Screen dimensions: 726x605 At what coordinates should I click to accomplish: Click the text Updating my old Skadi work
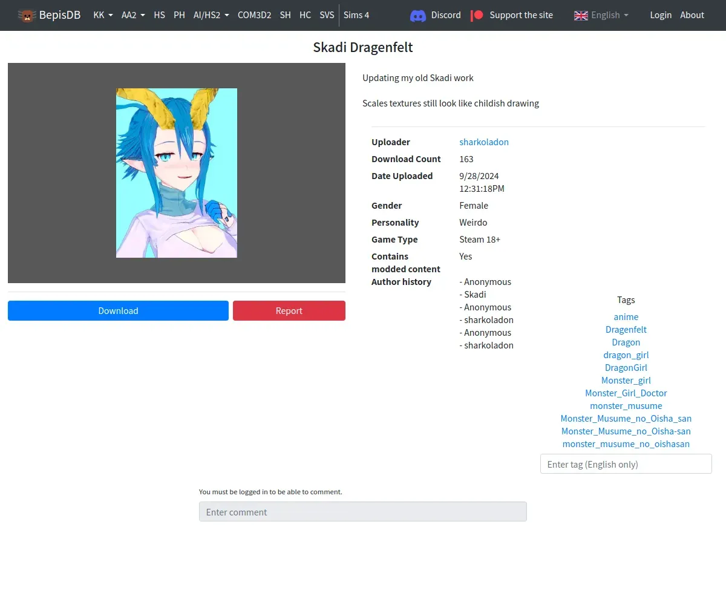pyautogui.click(x=418, y=78)
